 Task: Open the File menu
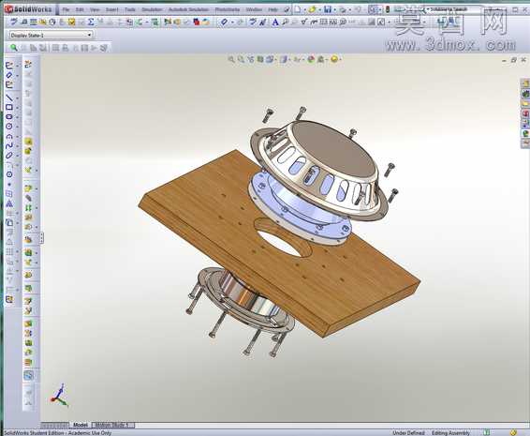tap(66, 9)
